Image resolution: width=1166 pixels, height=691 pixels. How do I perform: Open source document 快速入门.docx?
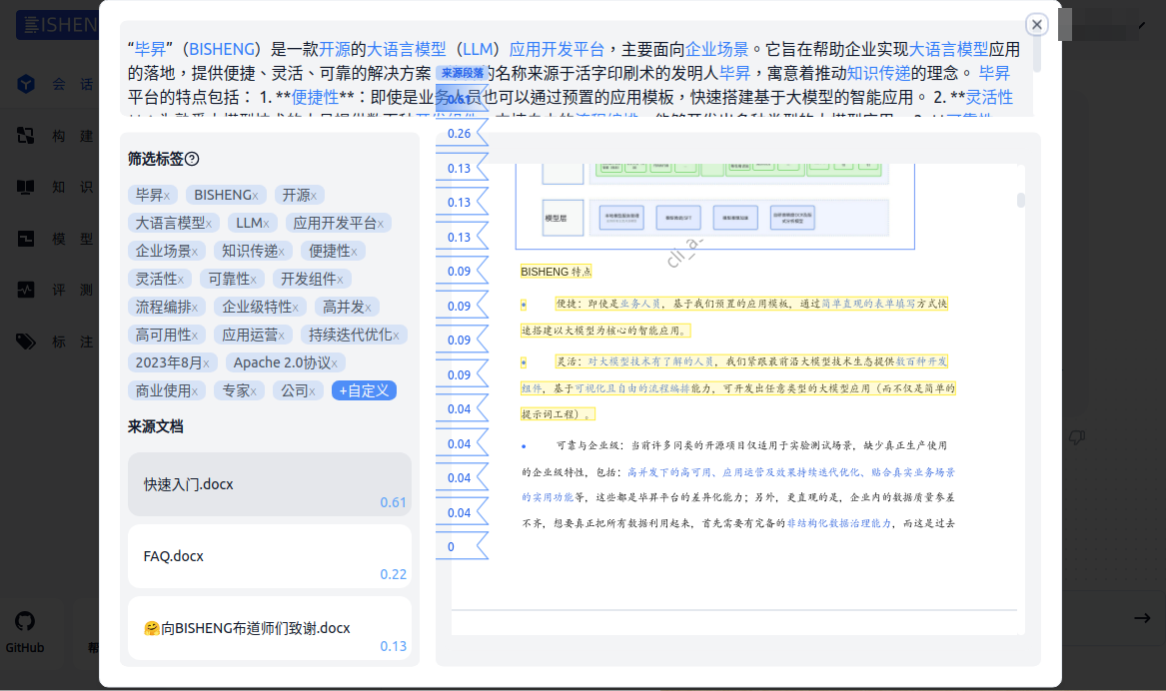point(269,484)
